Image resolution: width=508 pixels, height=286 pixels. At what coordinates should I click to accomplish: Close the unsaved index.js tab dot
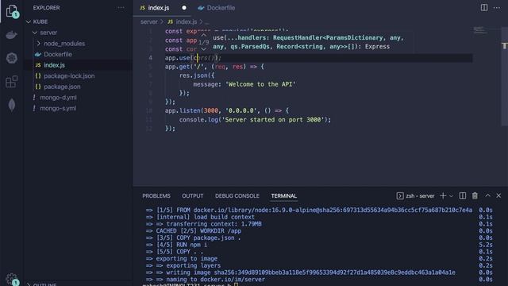184,8
